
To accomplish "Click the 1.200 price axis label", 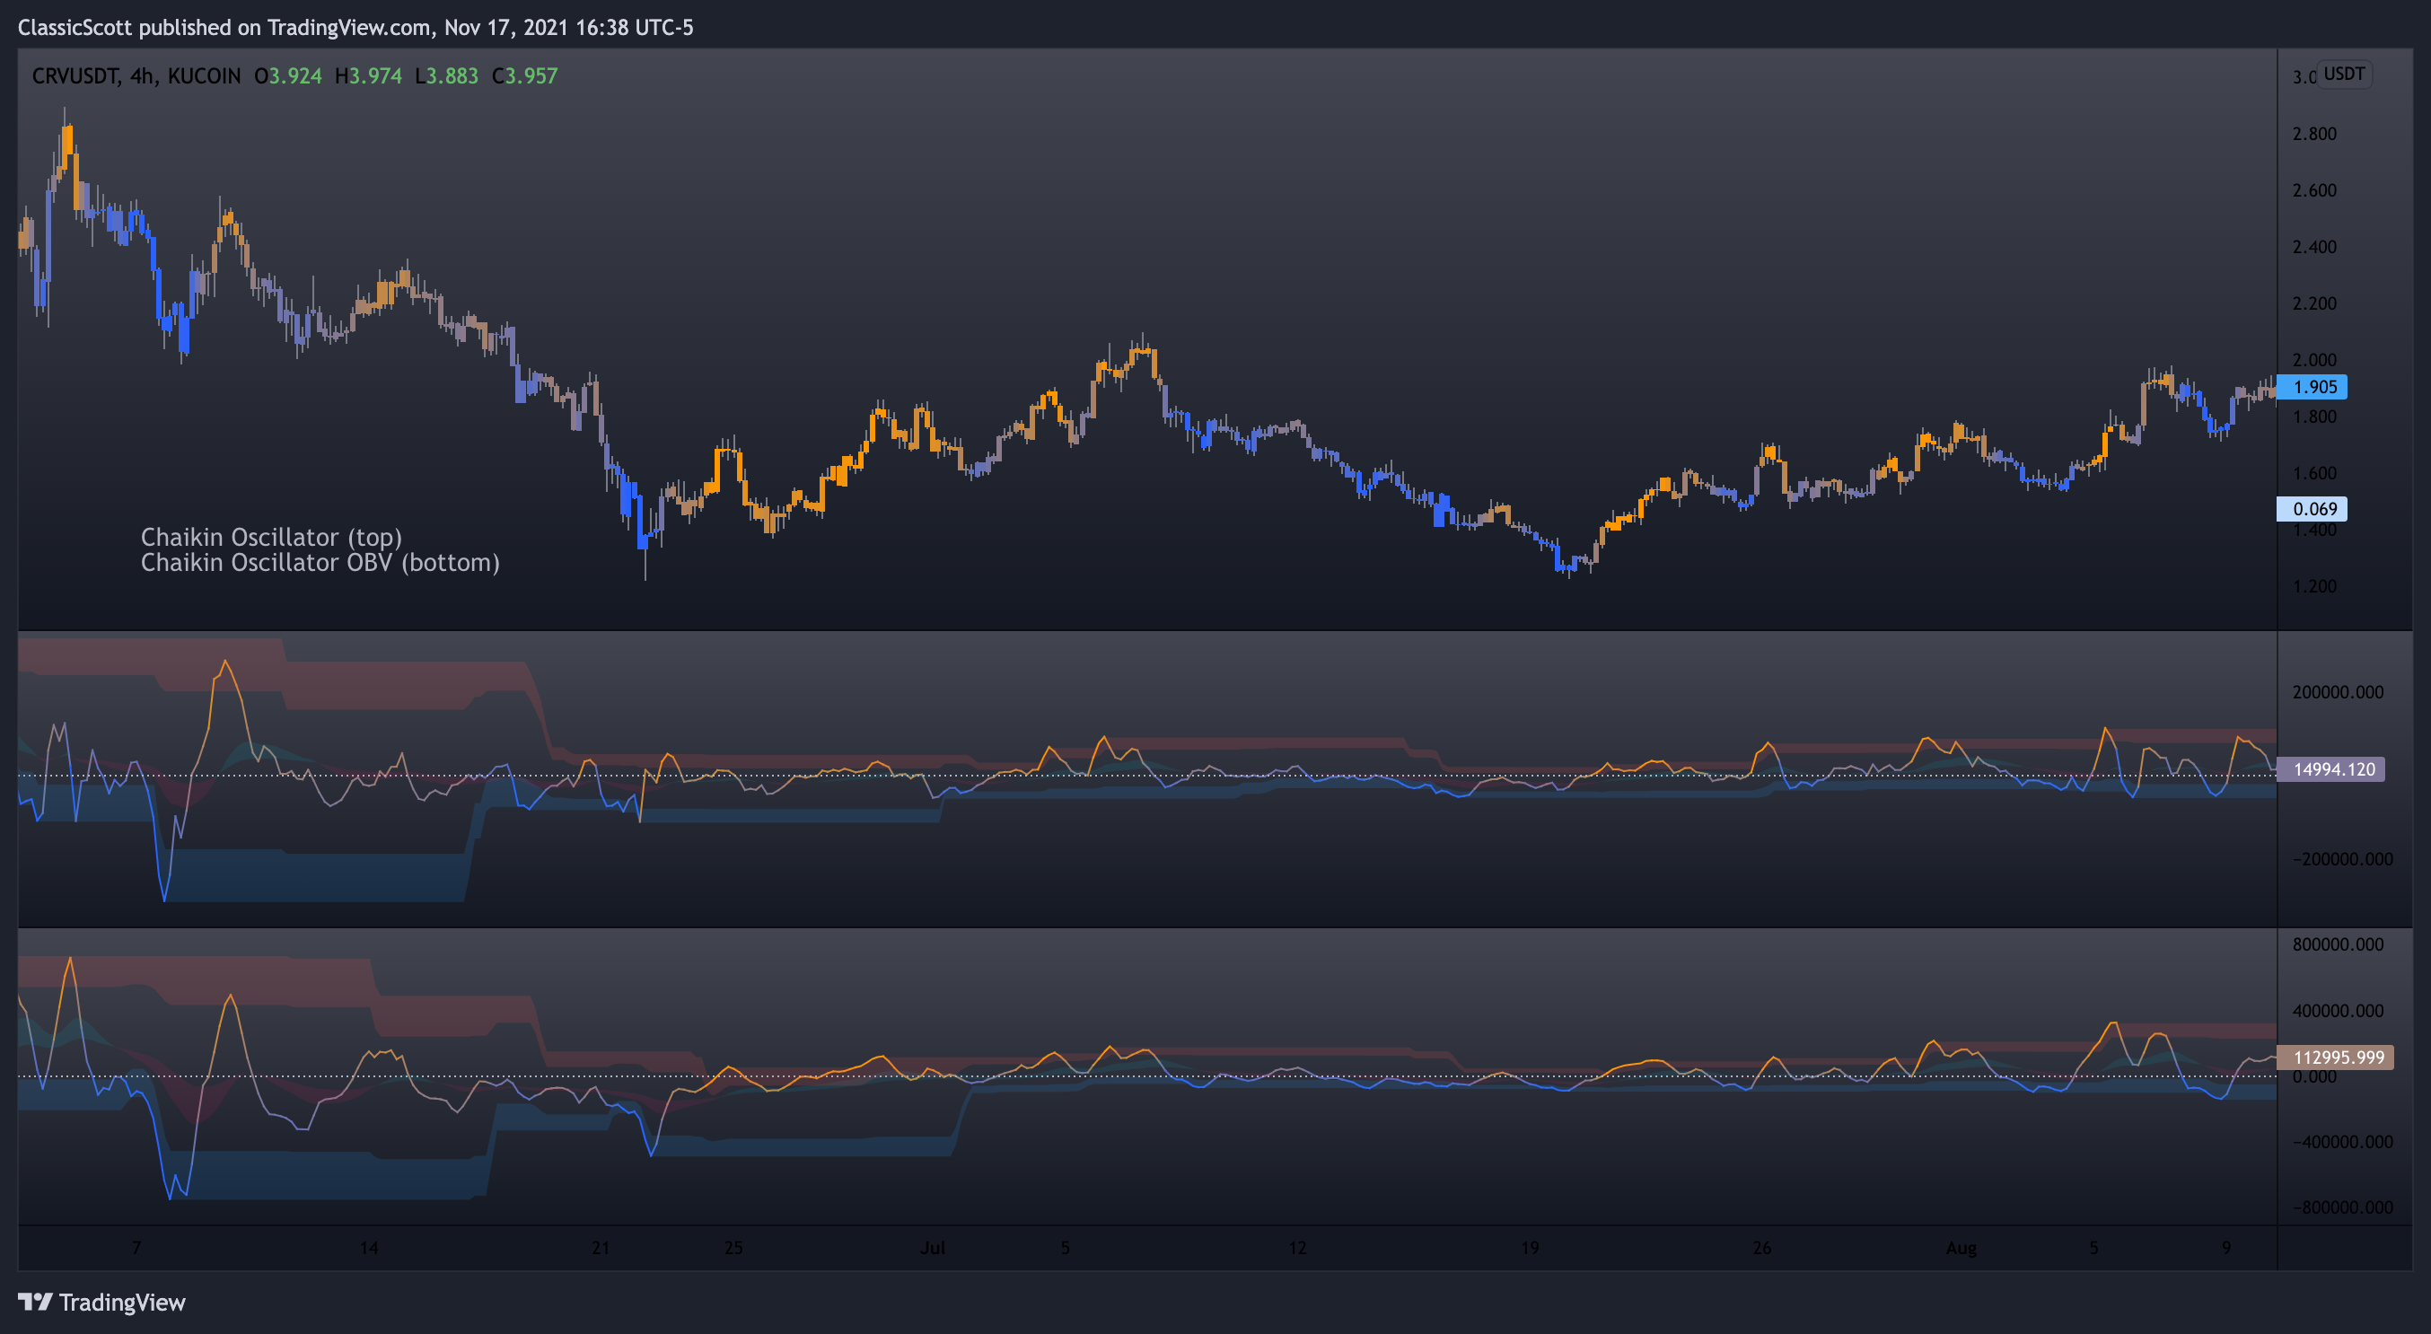I will coord(2314,586).
